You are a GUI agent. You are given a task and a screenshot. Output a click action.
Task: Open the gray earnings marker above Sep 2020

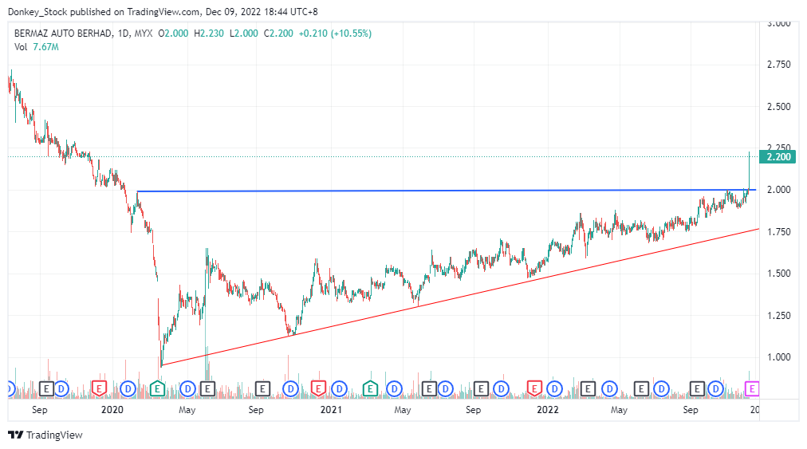click(x=262, y=388)
